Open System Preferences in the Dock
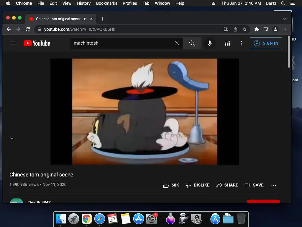Screen dimensions: 302x227 pos(152,219)
